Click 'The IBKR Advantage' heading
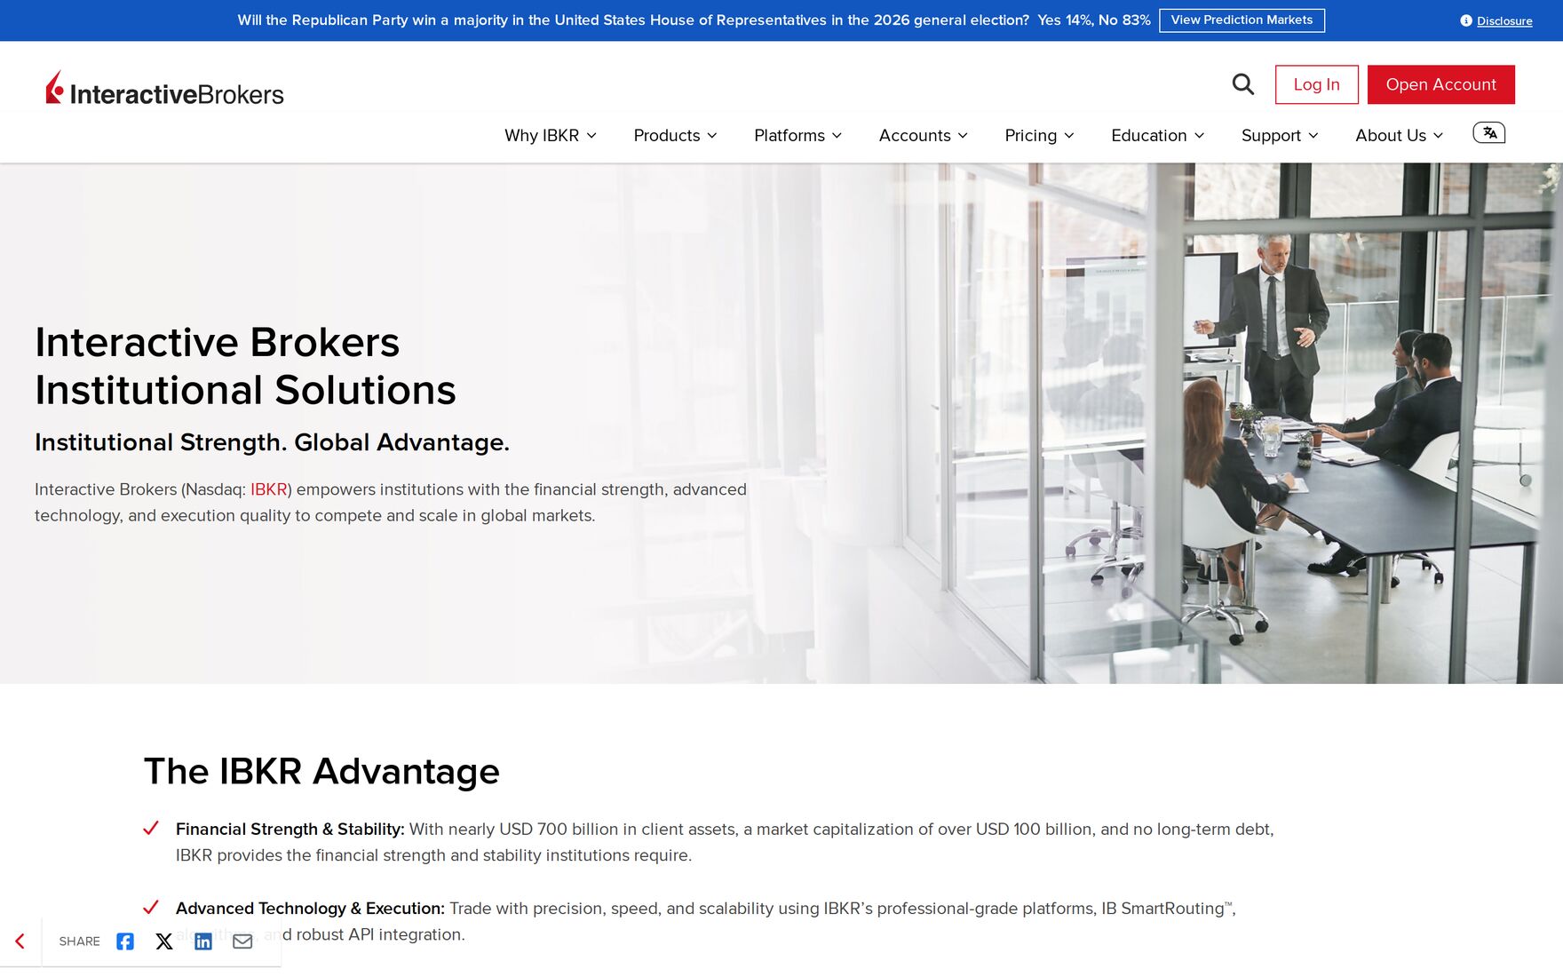The width and height of the screenshot is (1563, 977). click(x=321, y=771)
